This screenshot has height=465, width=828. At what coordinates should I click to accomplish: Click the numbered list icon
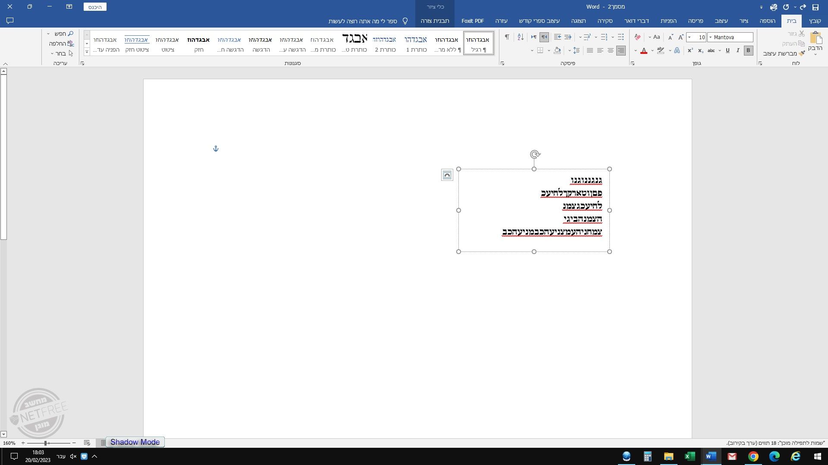click(604, 37)
